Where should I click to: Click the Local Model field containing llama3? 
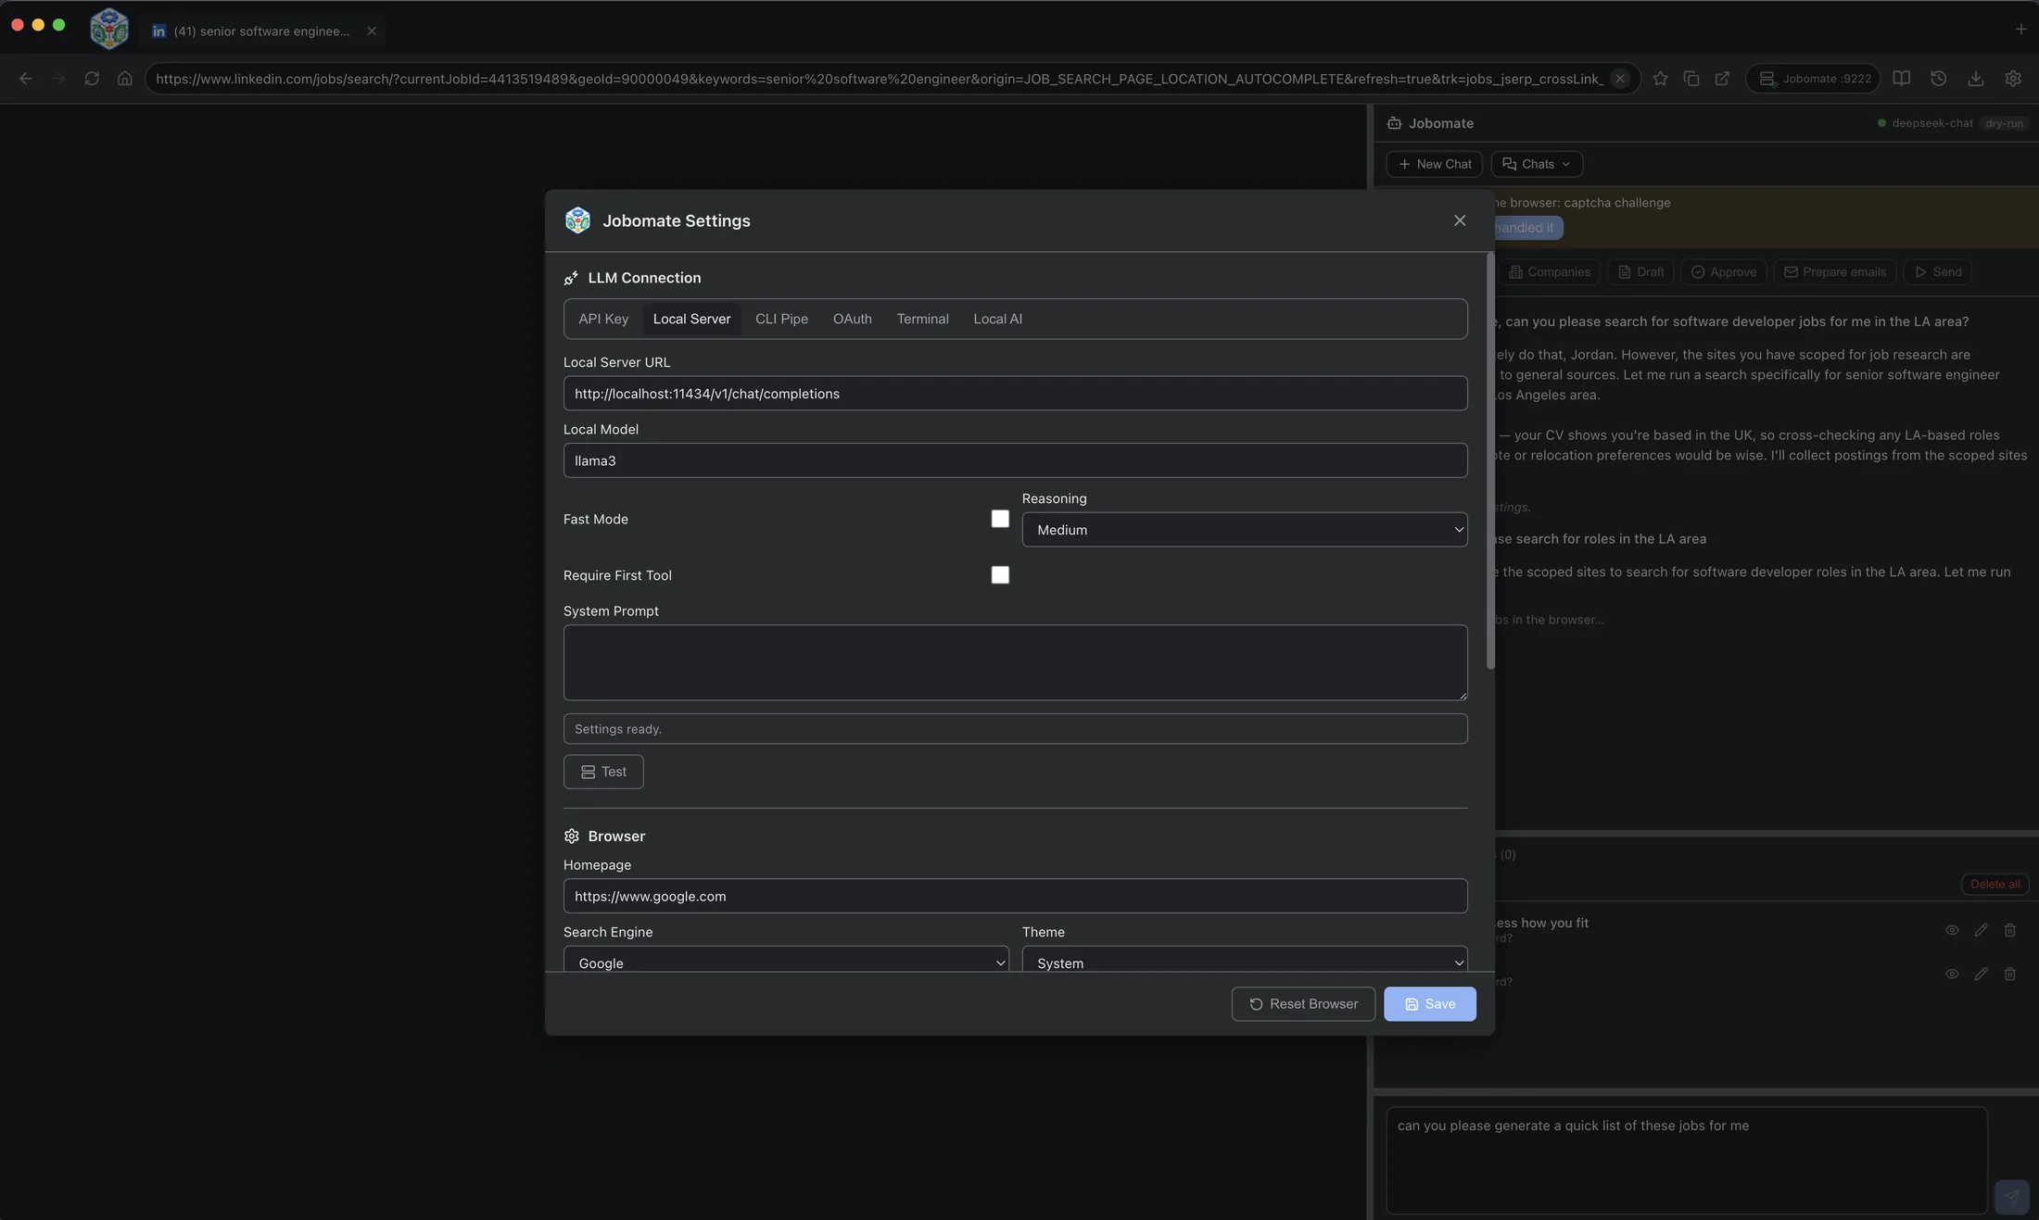1015,460
